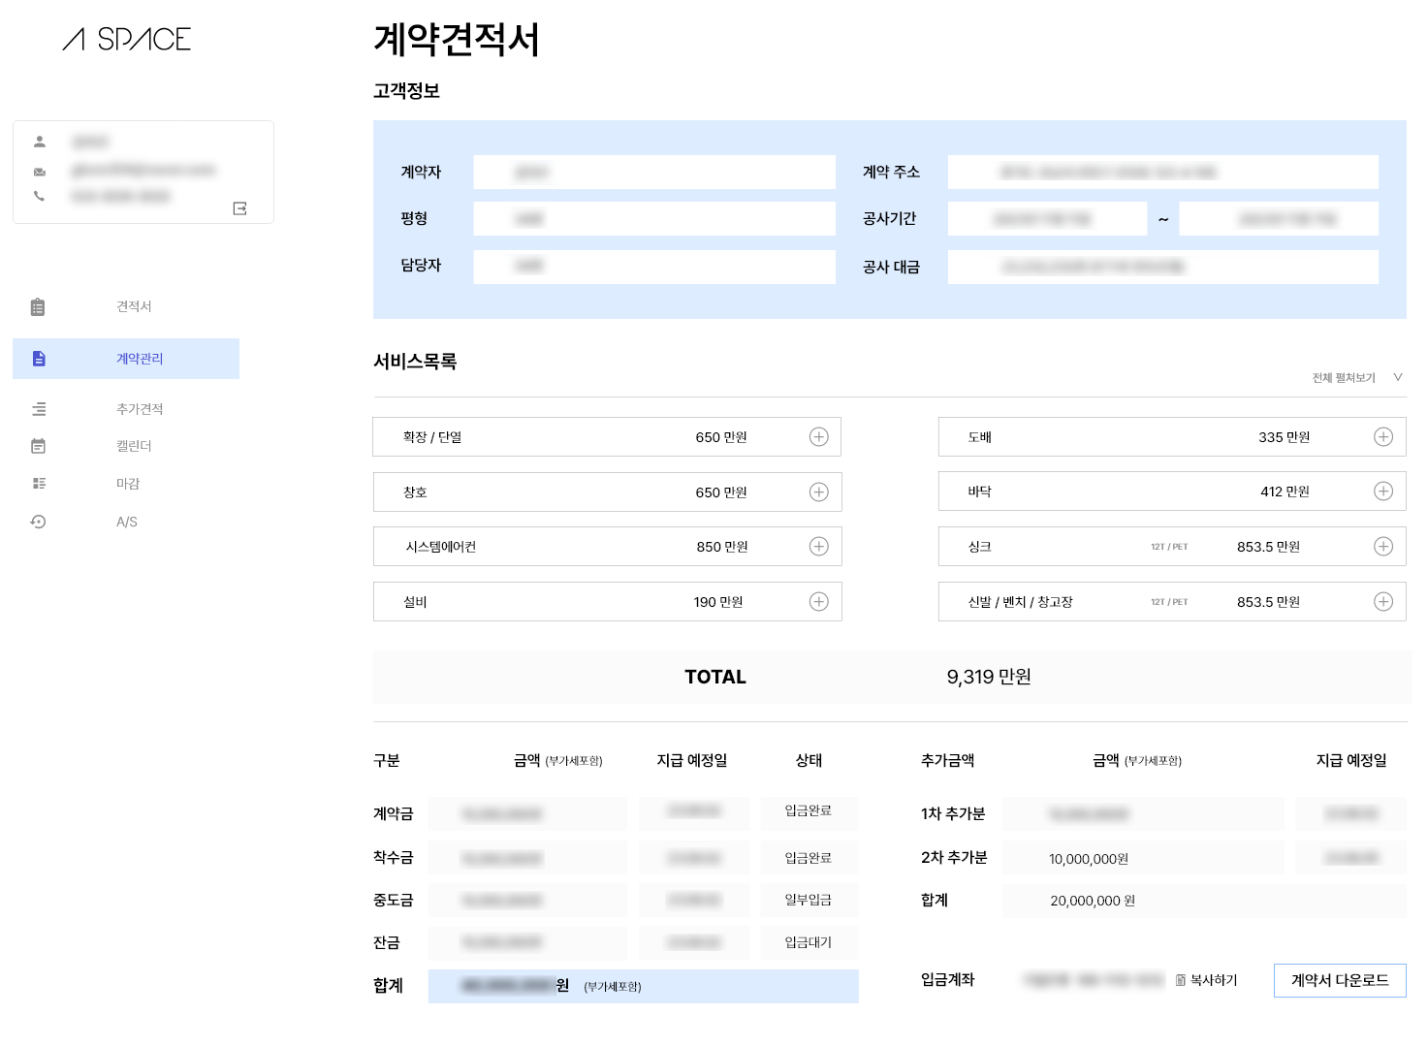1428x1047 pixels.
Task: Click the 일부입금 status for 중도금
Action: click(x=809, y=900)
